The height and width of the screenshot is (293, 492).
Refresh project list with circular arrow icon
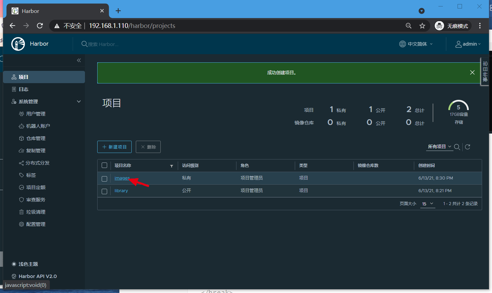coord(468,147)
